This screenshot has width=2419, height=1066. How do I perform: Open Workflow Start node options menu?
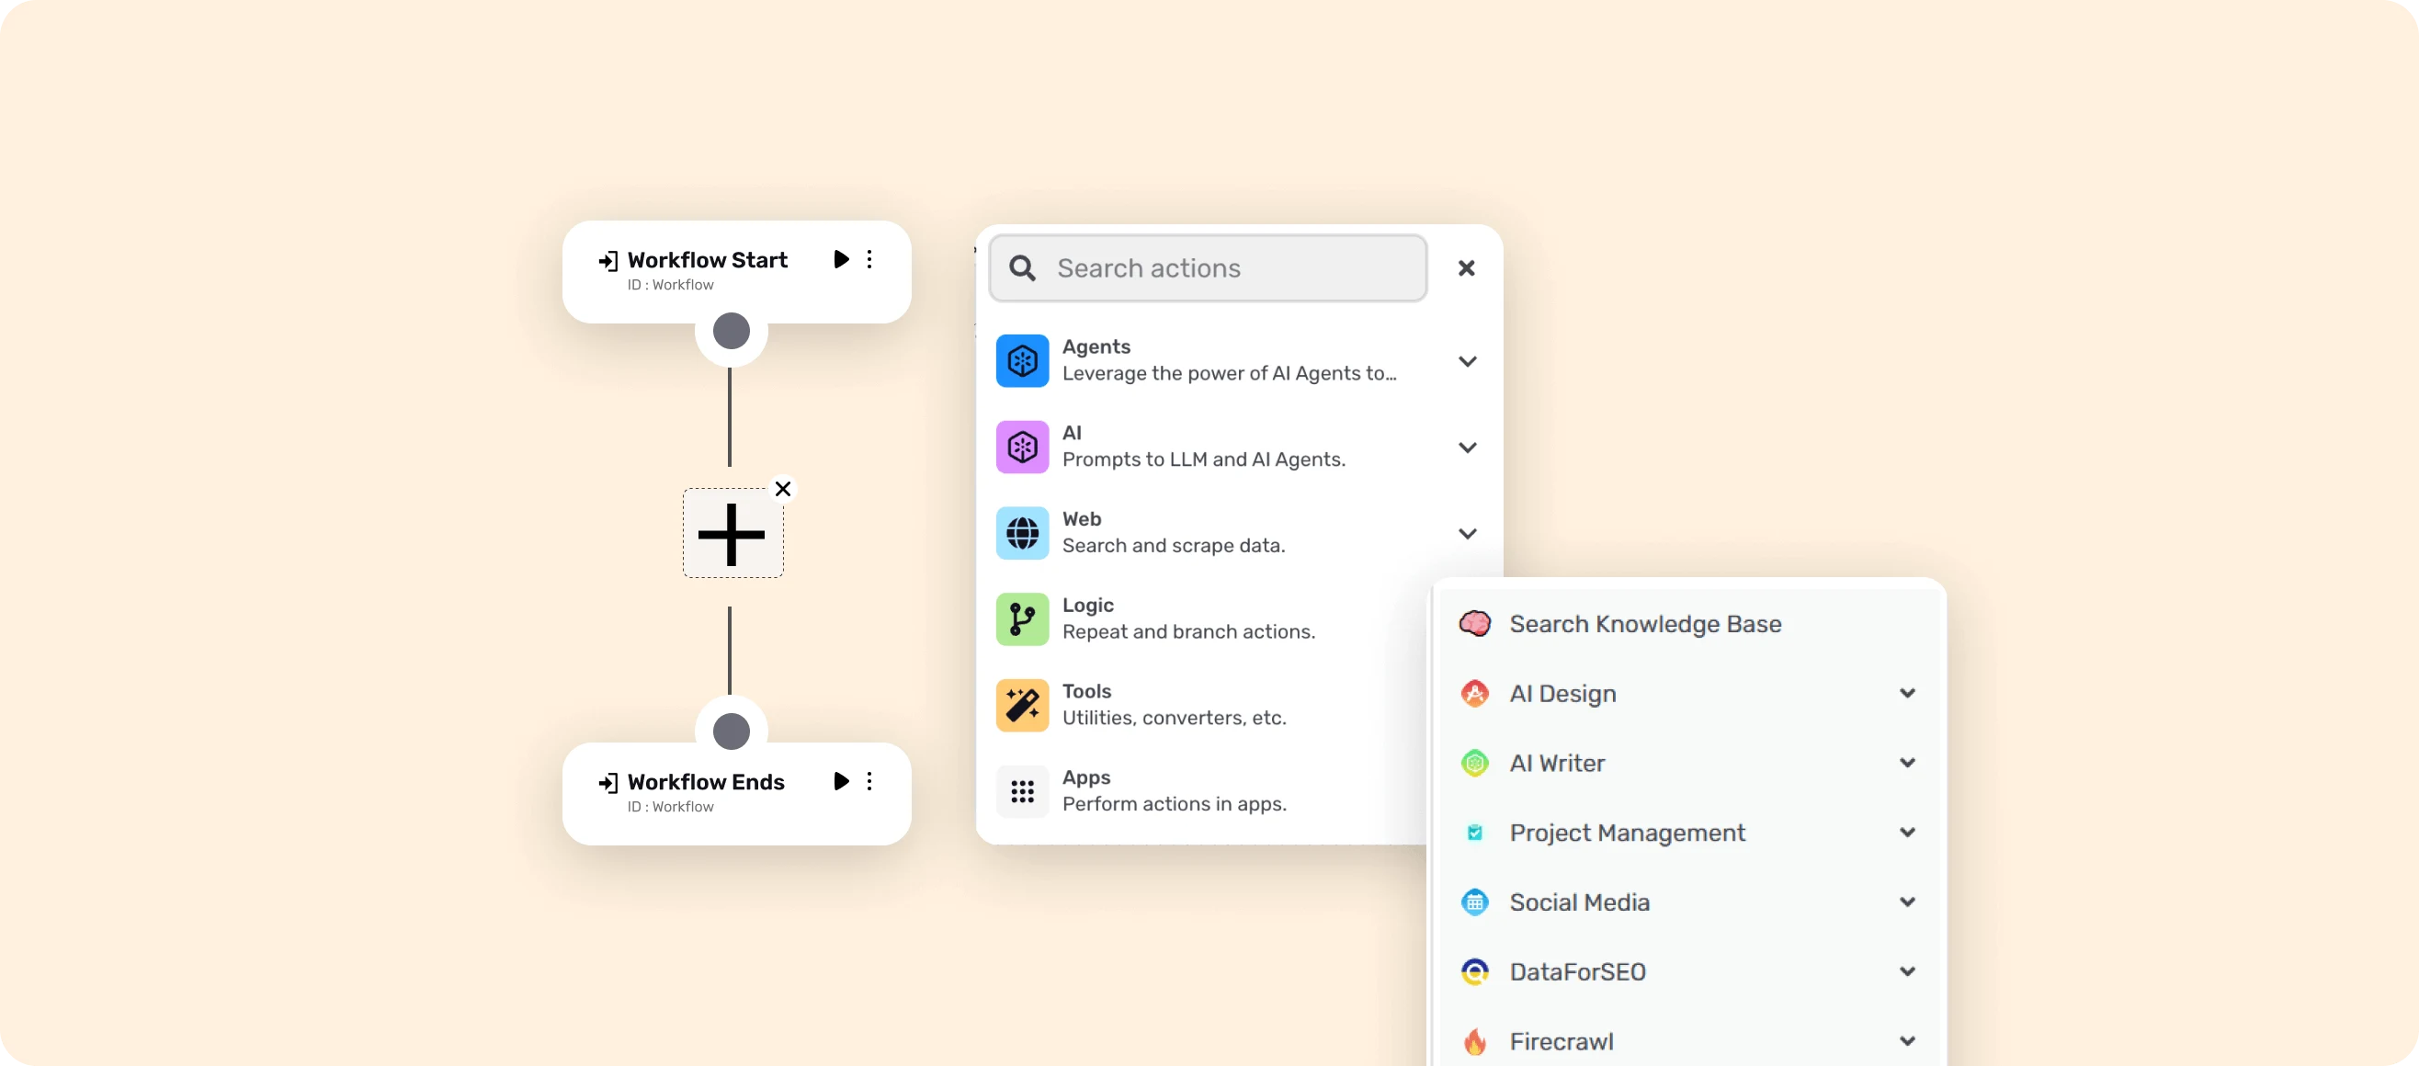point(869,259)
